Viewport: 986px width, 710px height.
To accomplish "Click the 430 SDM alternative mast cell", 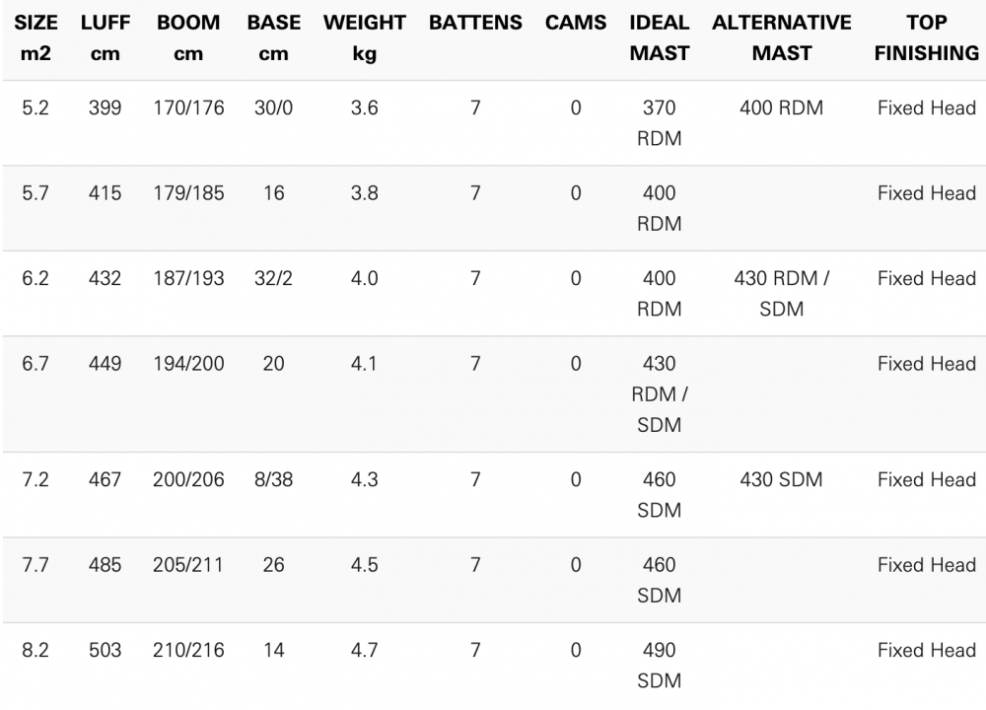I will (x=782, y=480).
